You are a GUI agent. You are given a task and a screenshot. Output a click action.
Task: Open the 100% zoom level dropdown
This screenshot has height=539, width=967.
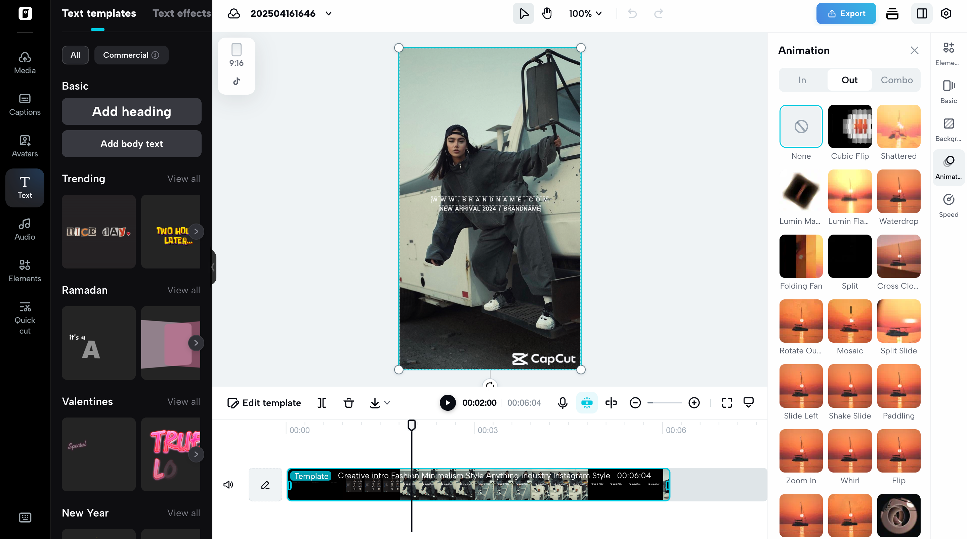click(585, 13)
